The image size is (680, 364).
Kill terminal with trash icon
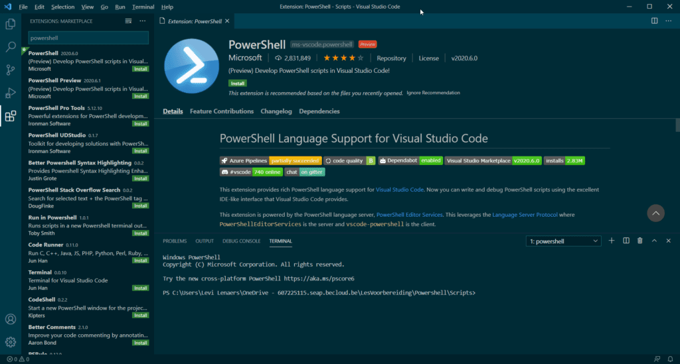pos(639,241)
